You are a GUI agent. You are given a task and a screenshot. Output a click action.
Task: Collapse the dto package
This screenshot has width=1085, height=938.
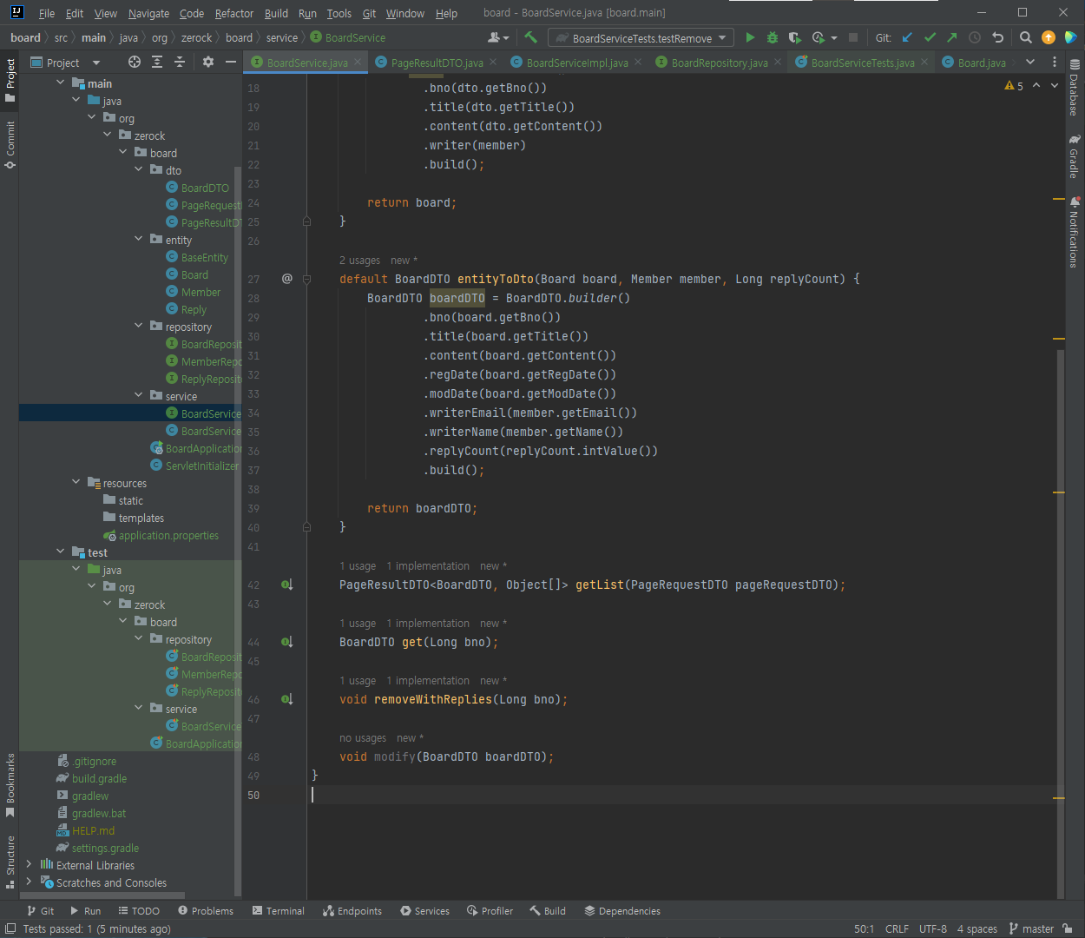pyautogui.click(x=138, y=169)
